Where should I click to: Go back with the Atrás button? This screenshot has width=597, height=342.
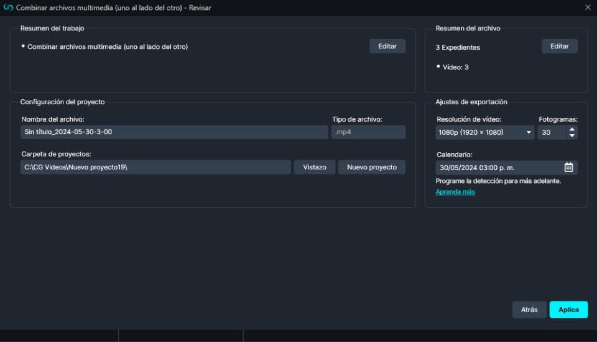click(529, 310)
